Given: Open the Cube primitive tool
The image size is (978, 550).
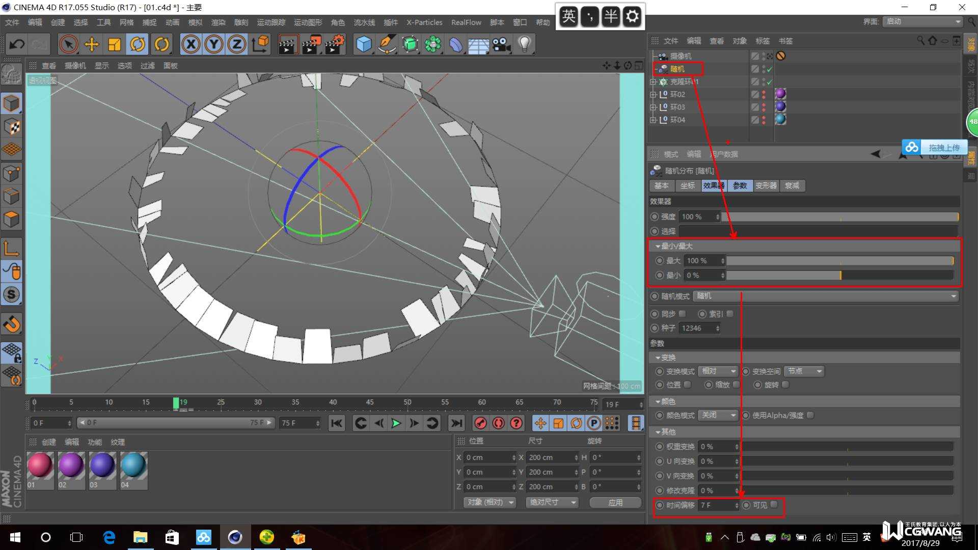Looking at the screenshot, I should click(364, 45).
